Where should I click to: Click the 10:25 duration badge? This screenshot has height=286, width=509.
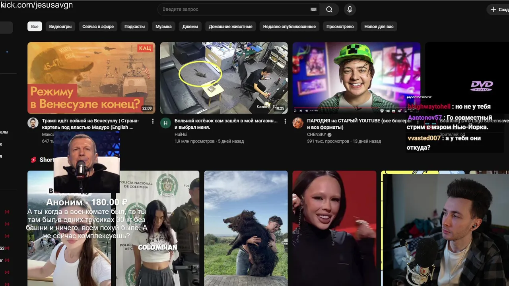(x=280, y=108)
